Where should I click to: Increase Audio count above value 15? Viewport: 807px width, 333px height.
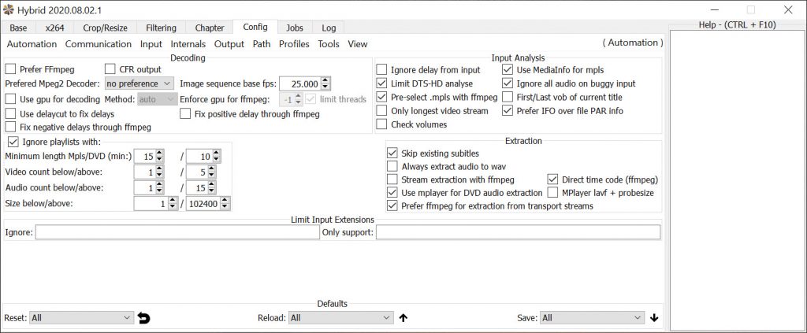pyautogui.click(x=211, y=185)
